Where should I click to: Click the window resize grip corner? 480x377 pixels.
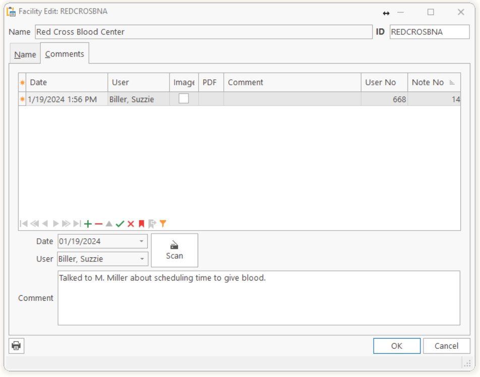click(x=467, y=363)
